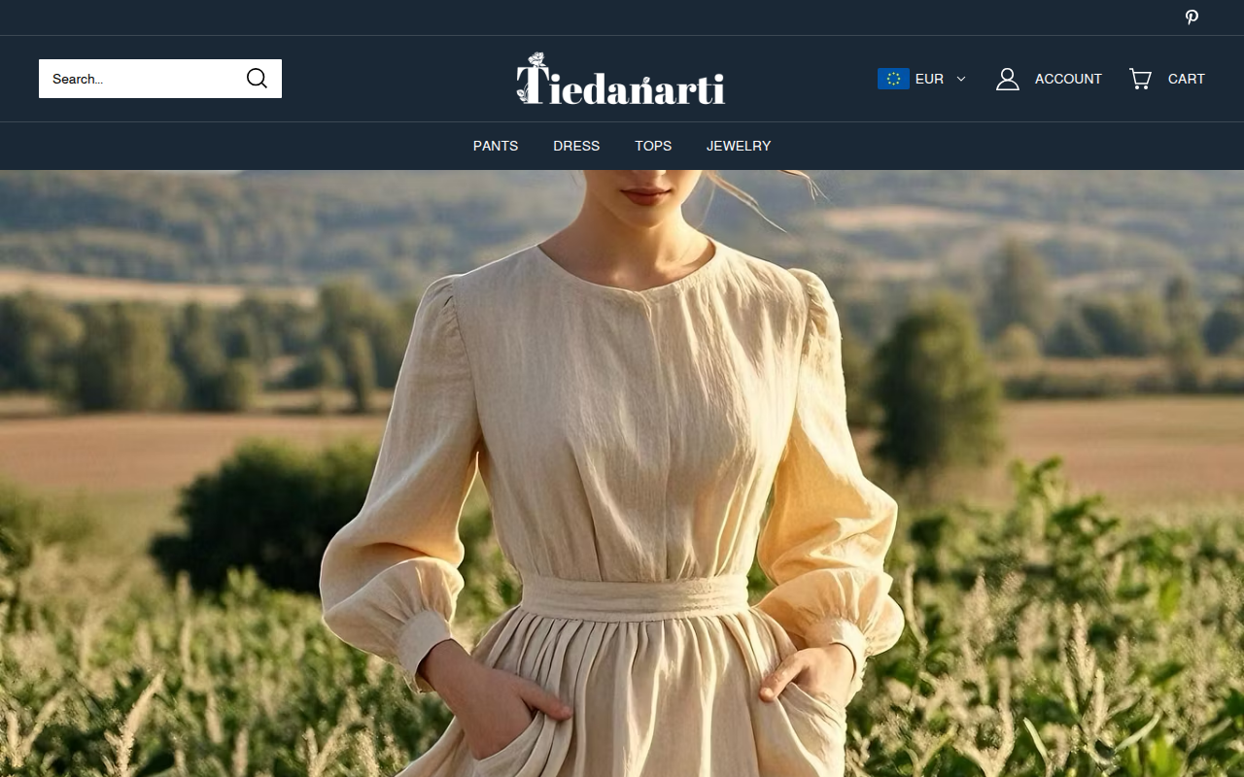1244x777 pixels.
Task: Open the PANTS menu
Action: (x=496, y=146)
